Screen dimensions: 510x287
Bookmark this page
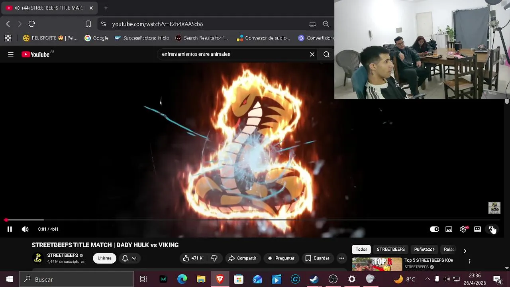[88, 24]
